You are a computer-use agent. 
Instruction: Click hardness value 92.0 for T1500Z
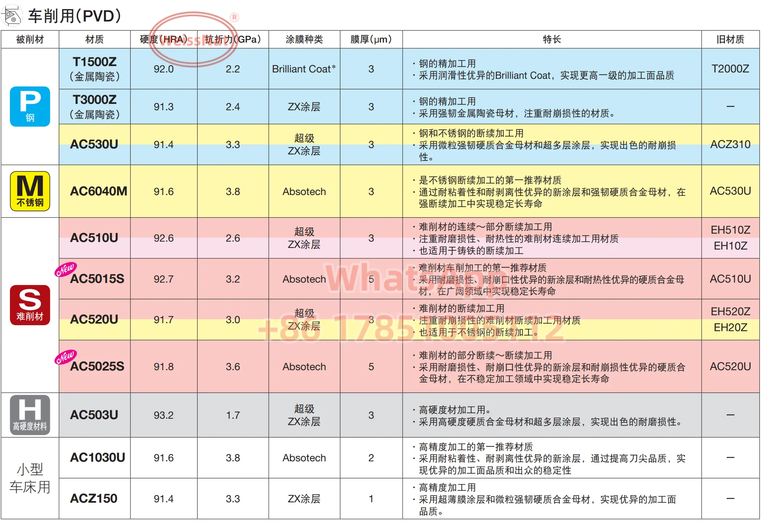[164, 69]
